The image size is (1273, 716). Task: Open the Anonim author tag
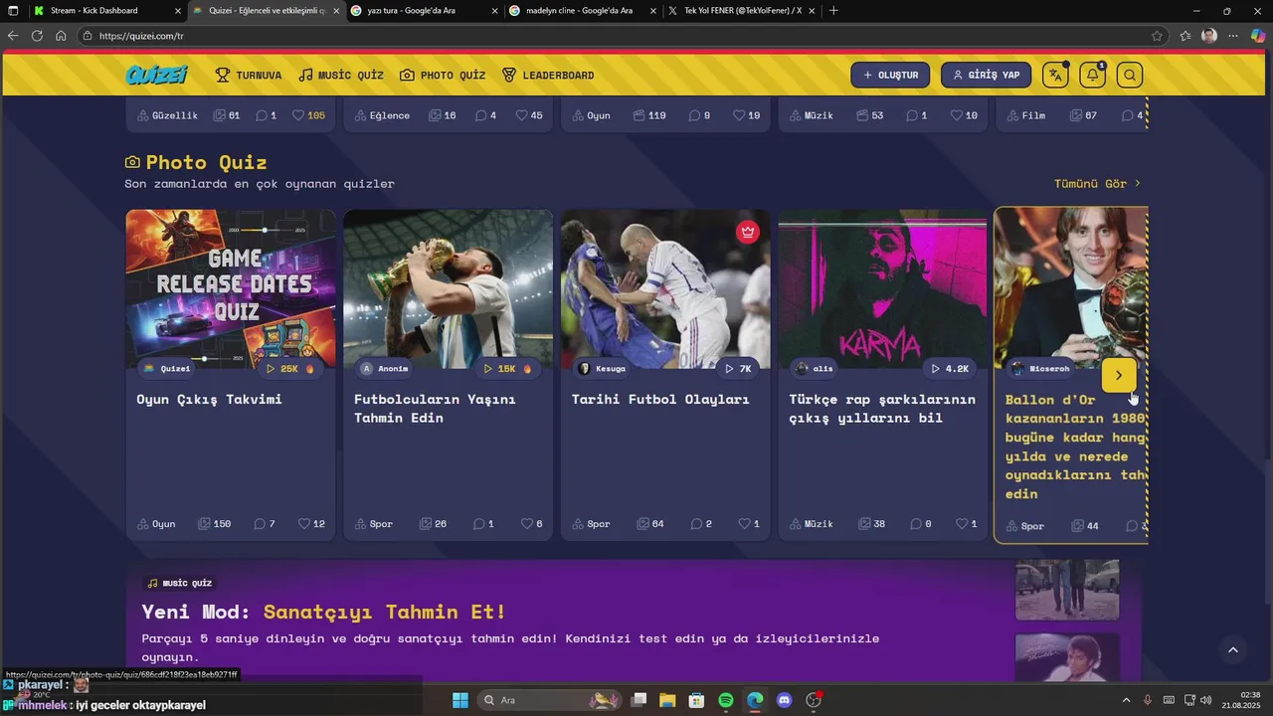pyautogui.click(x=384, y=369)
